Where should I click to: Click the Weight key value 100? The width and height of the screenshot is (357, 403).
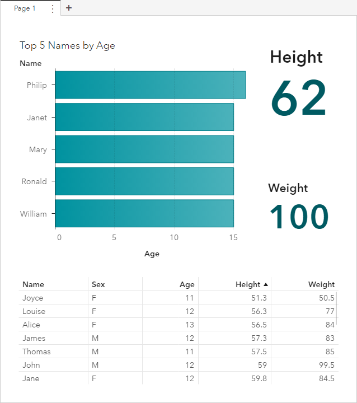(x=299, y=217)
